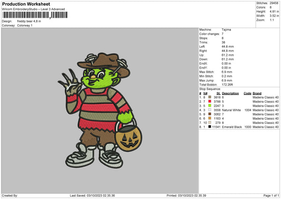The height and width of the screenshot is (199, 281).
Task: Click the orange thread color swatch
Action: point(210,118)
